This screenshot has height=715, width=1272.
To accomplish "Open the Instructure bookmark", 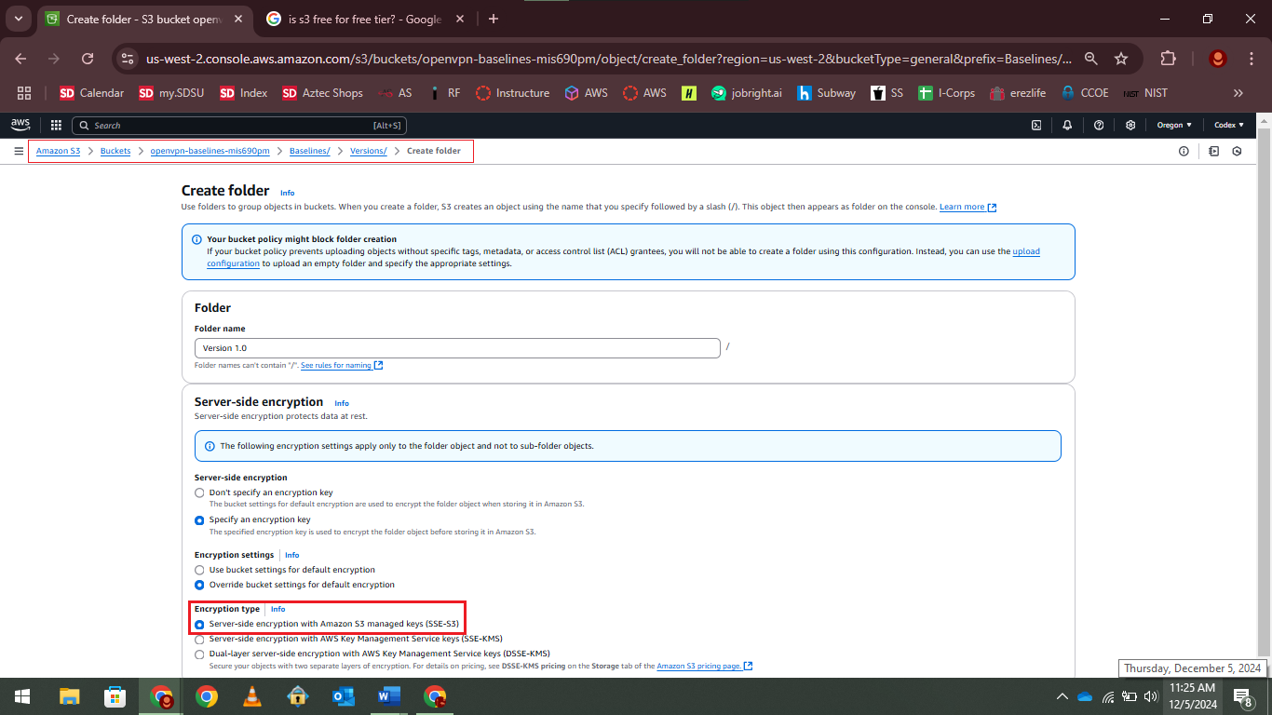I will 512,93.
